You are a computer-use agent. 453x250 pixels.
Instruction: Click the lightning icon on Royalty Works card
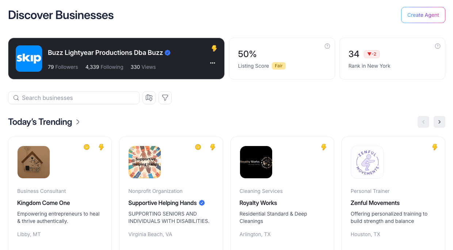324,147
